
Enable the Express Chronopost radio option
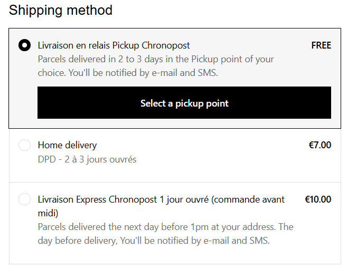point(24,199)
